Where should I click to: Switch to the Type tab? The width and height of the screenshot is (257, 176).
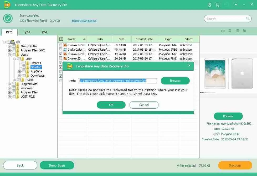coord(27,32)
